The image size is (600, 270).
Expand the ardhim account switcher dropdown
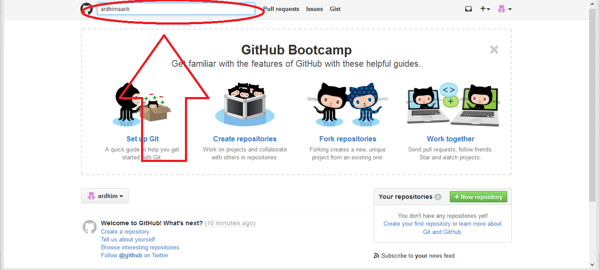pyautogui.click(x=105, y=196)
